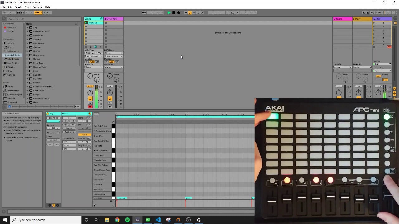Set Lovely Keys monitor to Off
The width and height of the screenshot is (399, 224).
coord(117,62)
